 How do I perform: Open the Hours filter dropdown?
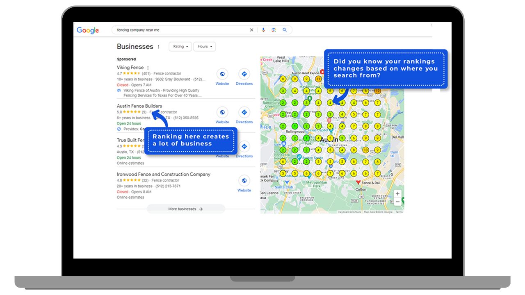[x=205, y=47]
